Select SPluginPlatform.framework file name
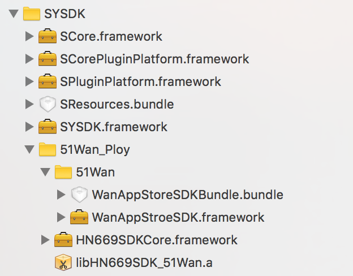 (x=140, y=81)
